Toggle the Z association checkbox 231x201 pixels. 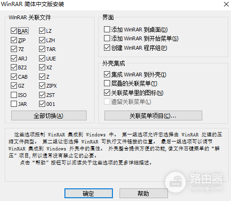click(42, 77)
